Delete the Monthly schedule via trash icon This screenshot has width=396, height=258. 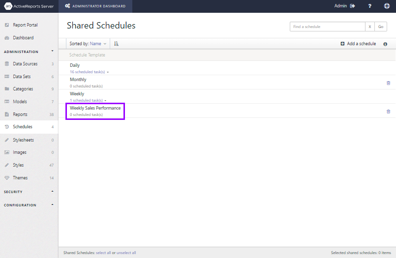click(388, 83)
